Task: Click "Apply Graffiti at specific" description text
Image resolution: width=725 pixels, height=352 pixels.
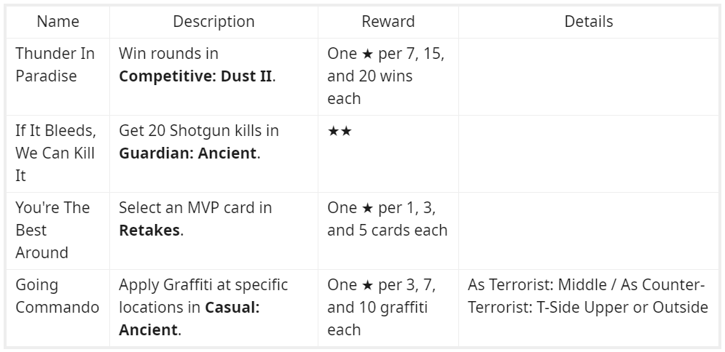Action: point(203,285)
